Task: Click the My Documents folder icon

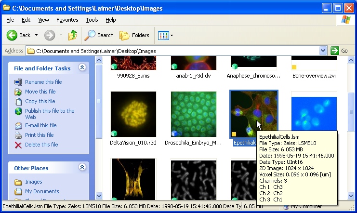Action: (18, 192)
